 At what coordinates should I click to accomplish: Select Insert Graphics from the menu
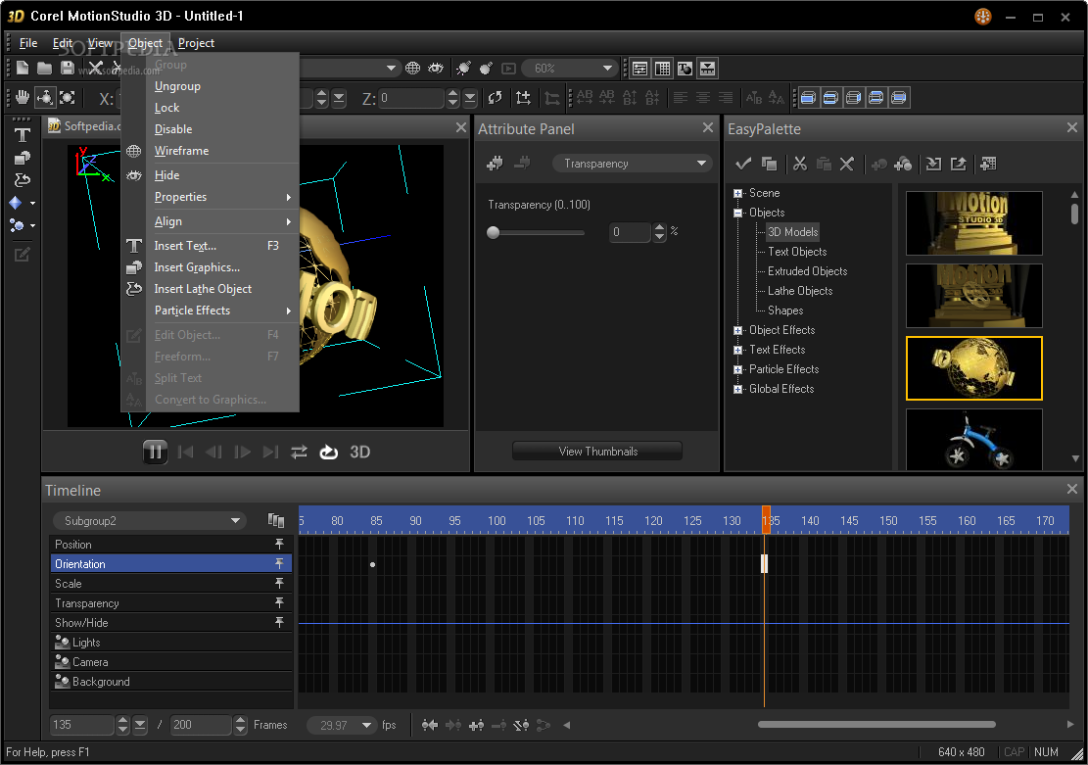pyautogui.click(x=197, y=267)
